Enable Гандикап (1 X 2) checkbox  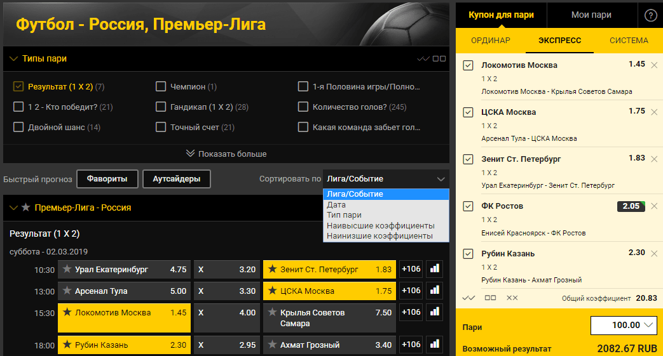161,107
